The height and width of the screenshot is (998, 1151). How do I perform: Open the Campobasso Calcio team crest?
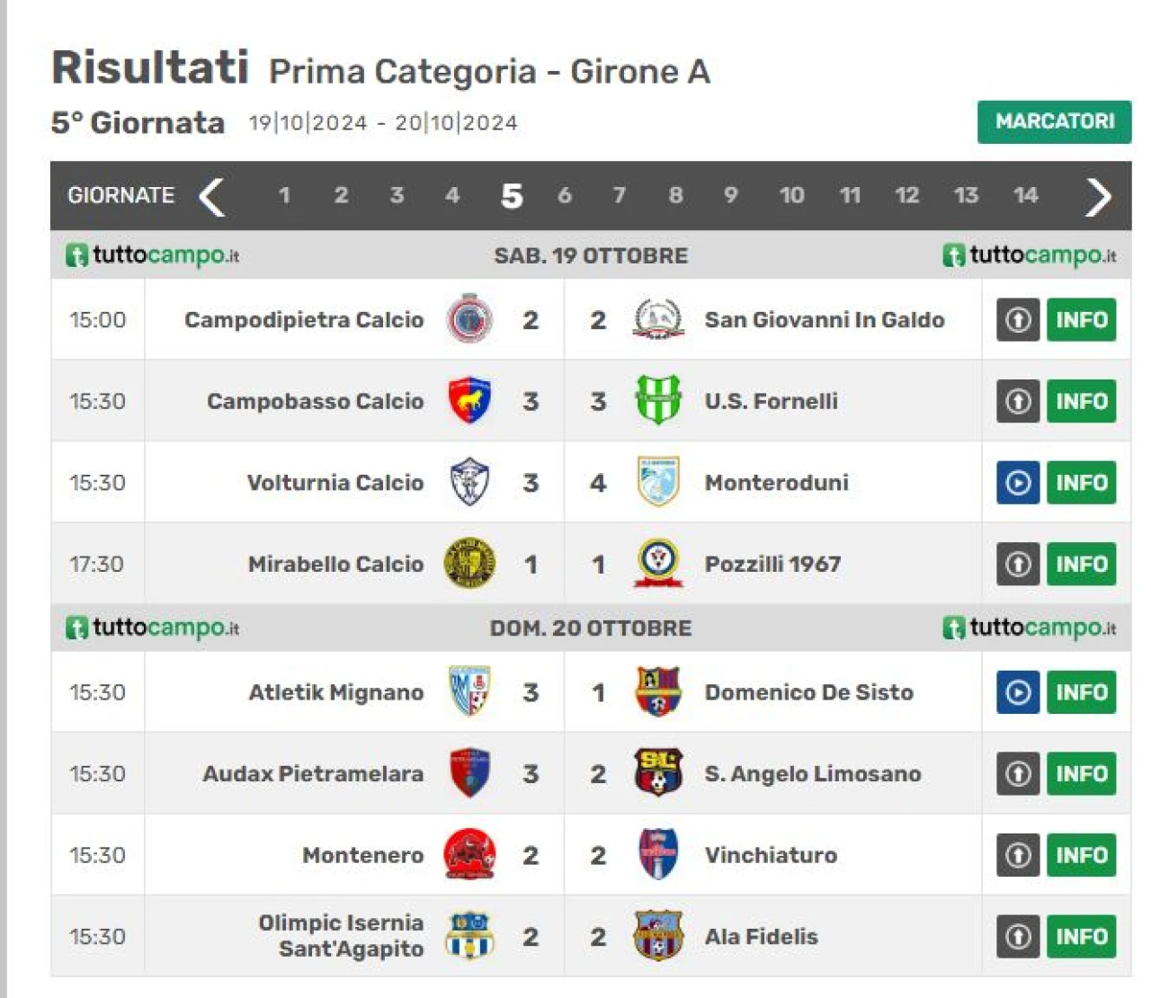click(469, 401)
